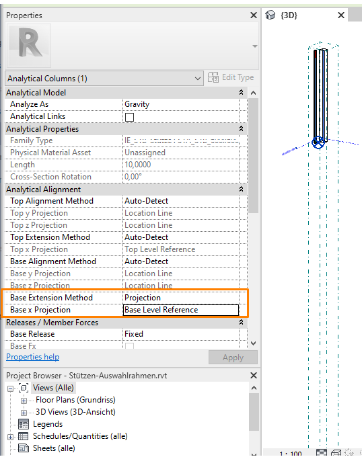
Task: Open the type selector dropdown arrow
Action: coord(254,46)
